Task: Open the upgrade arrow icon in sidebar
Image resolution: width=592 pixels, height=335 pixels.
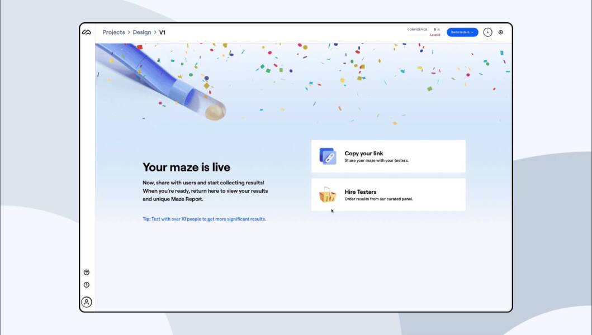Action: (x=87, y=272)
